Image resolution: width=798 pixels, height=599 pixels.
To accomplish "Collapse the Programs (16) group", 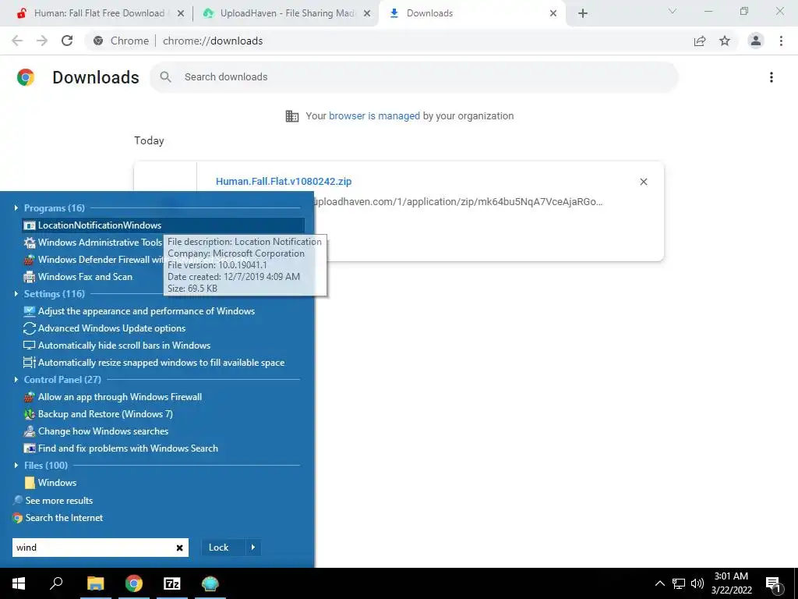I will [x=16, y=207].
